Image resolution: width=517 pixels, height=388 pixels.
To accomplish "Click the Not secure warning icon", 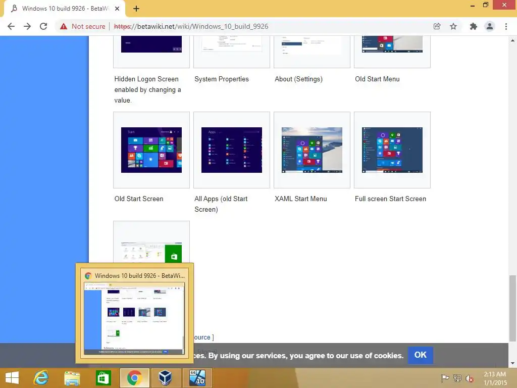I will coord(64,26).
